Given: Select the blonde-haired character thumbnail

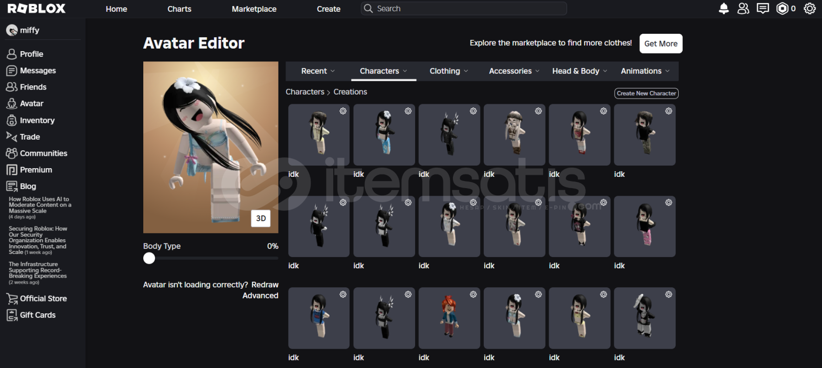Looking at the screenshot, I should pos(514,134).
